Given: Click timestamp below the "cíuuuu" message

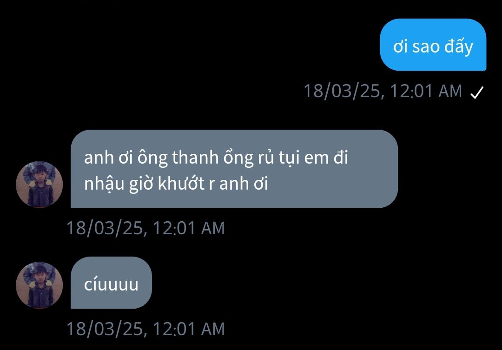Looking at the screenshot, I should (145, 329).
